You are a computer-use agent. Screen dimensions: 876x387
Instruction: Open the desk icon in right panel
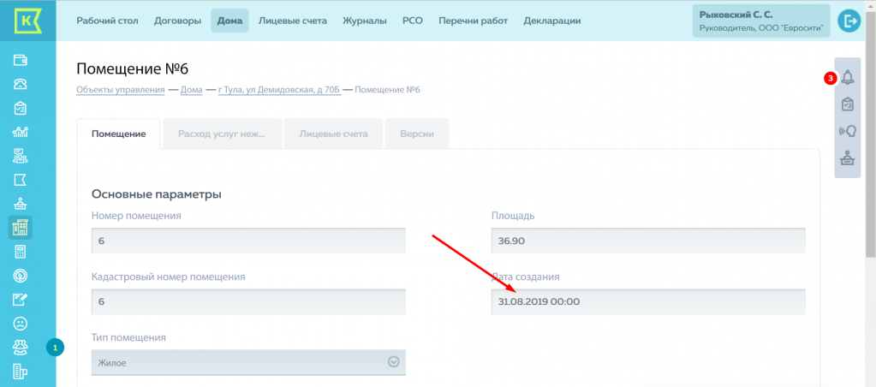pos(848,158)
